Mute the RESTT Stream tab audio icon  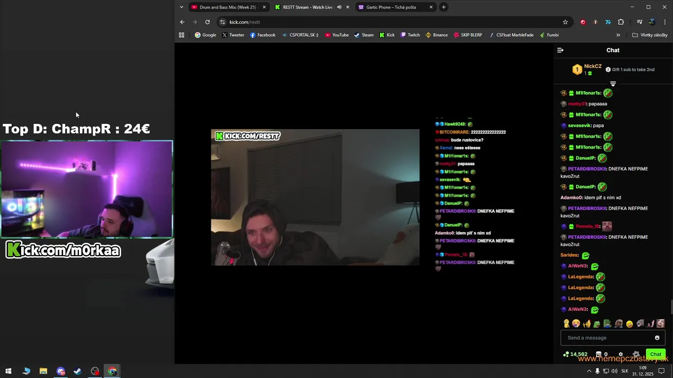339,7
